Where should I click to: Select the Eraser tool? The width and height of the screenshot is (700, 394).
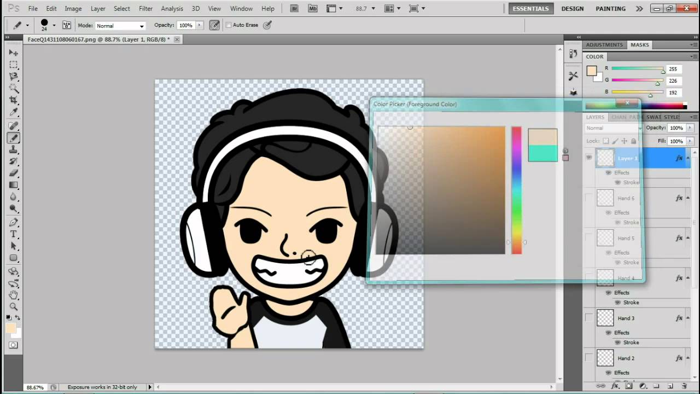pos(14,173)
